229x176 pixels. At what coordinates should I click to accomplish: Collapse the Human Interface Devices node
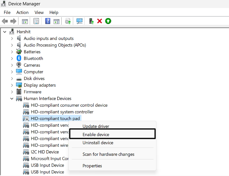[12, 99]
